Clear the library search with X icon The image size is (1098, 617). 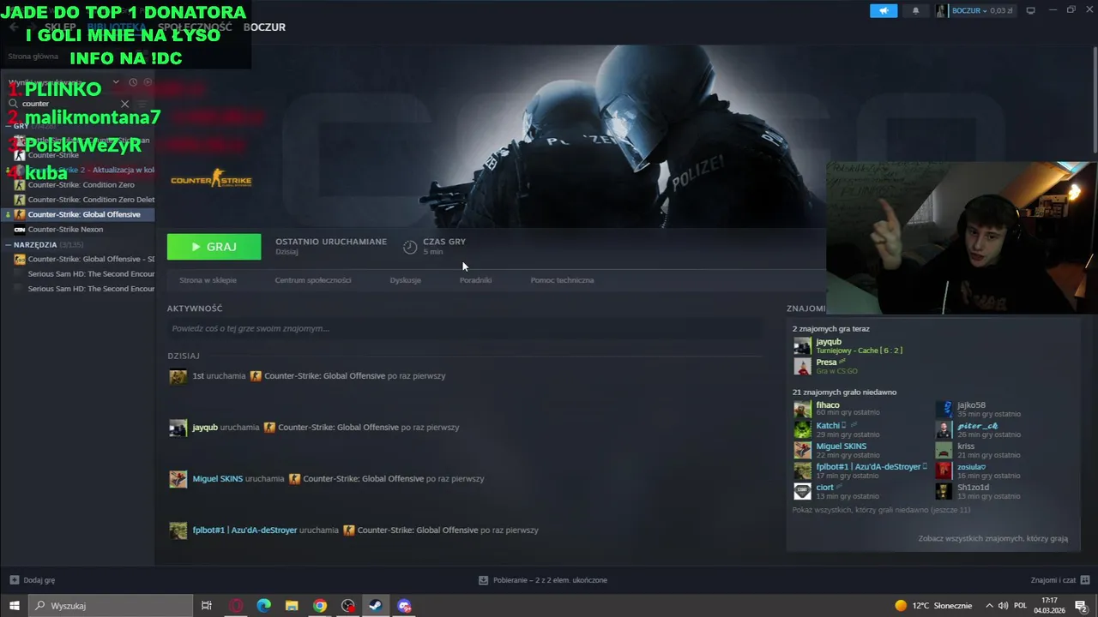tap(124, 104)
